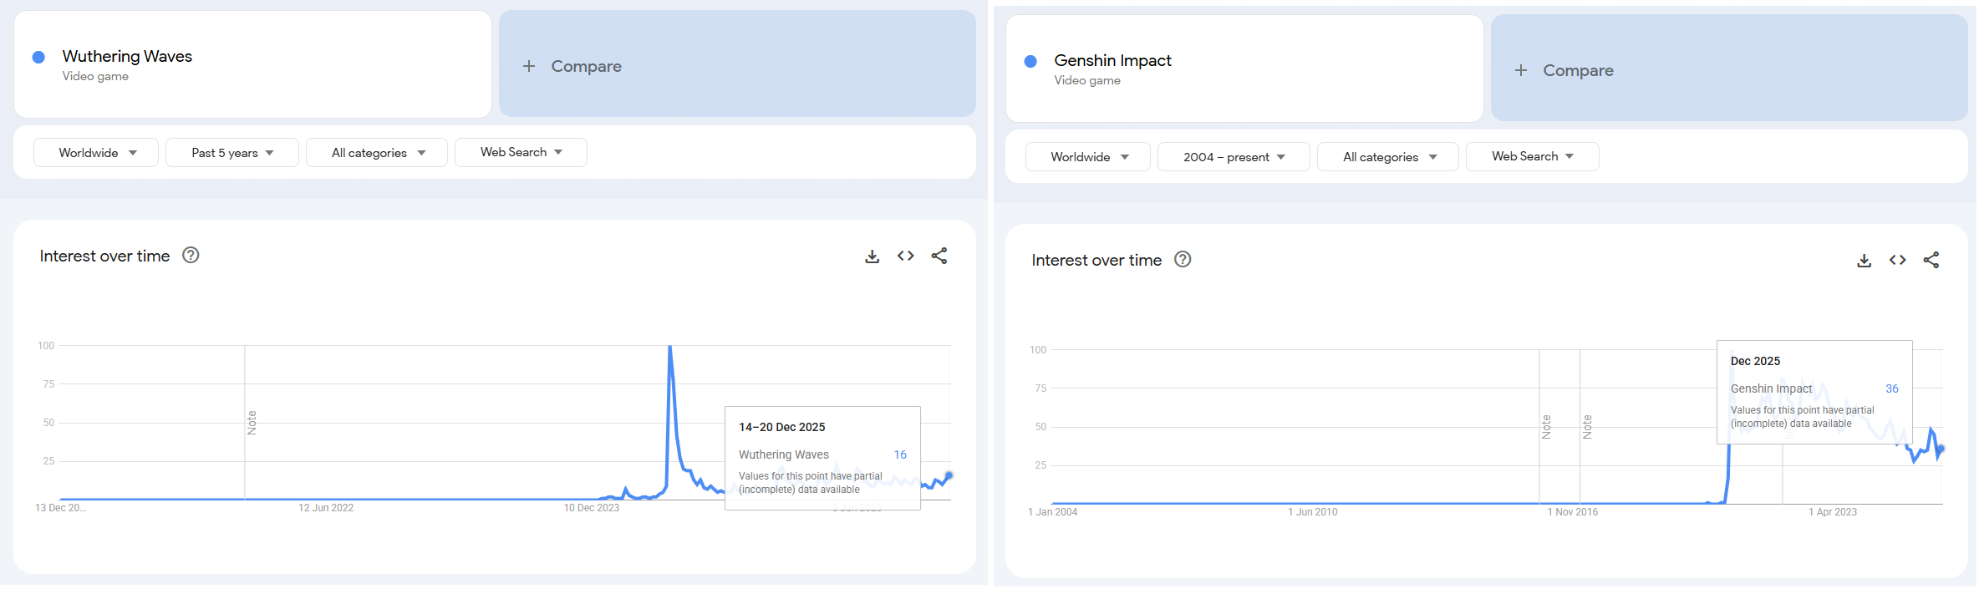This screenshot has width=1979, height=589.
Task: Edit the Wuthering Waves search term
Action: 252,64
